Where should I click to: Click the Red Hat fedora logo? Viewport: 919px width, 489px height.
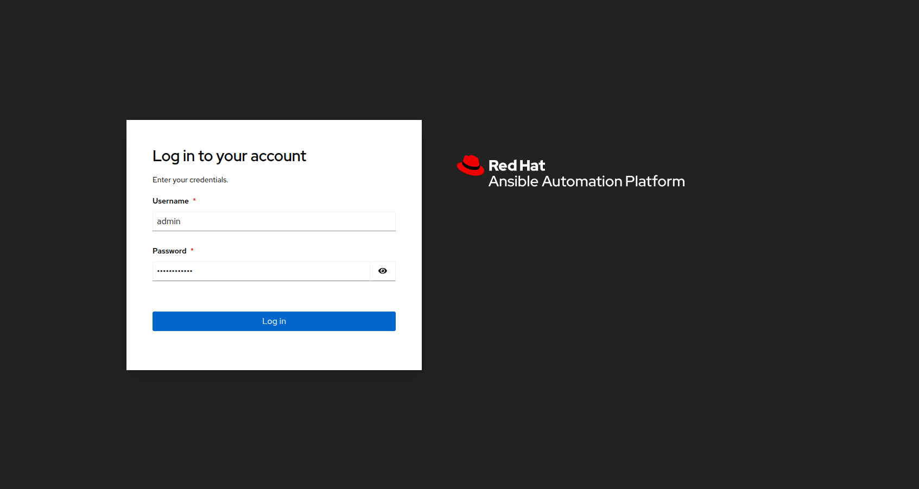(x=470, y=166)
